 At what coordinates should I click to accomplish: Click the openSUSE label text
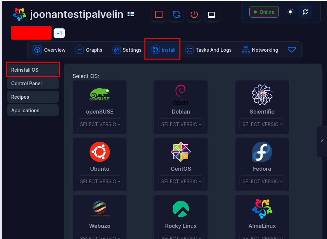(99, 112)
